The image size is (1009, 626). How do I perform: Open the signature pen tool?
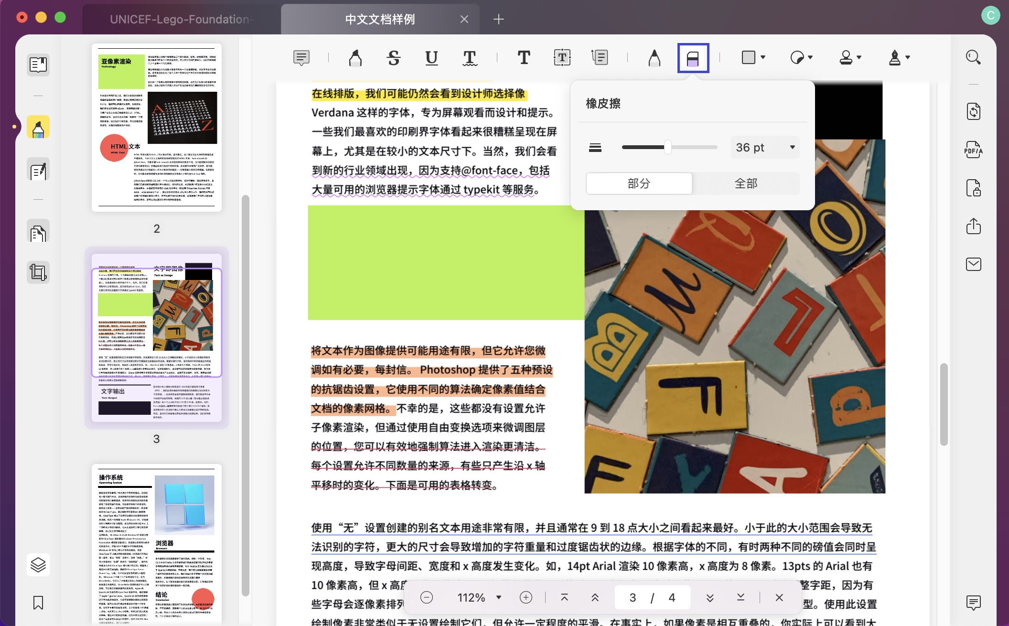click(x=895, y=58)
